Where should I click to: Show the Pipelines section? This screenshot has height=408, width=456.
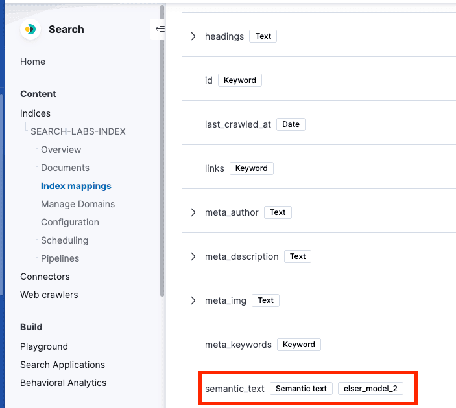[60, 258]
